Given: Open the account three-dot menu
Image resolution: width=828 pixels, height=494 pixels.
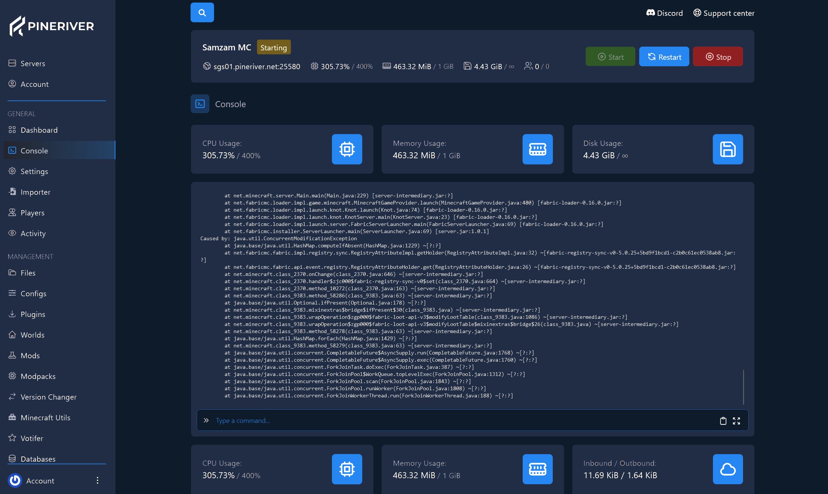Looking at the screenshot, I should click(97, 480).
